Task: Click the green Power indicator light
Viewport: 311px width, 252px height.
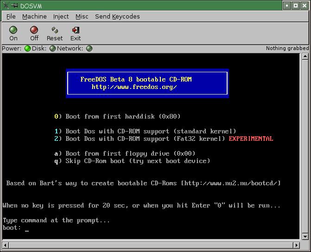Action: tap(27, 48)
